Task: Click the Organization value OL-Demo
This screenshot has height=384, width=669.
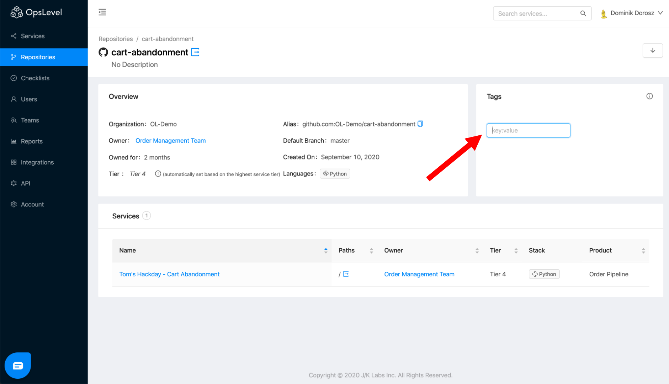Action: pos(163,124)
